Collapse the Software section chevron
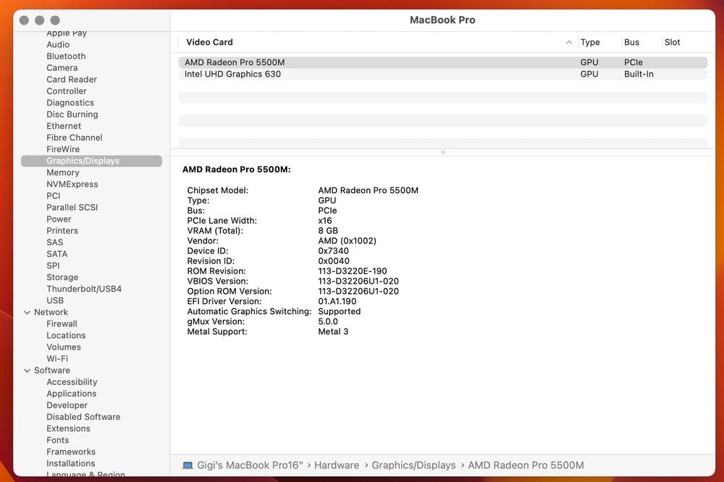 pyautogui.click(x=28, y=371)
